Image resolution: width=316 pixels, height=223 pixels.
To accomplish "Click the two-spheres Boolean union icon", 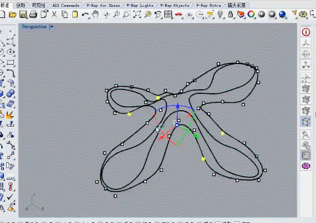I will [x=11, y=94].
